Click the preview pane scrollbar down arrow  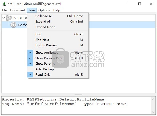pyautogui.click(x=153, y=112)
